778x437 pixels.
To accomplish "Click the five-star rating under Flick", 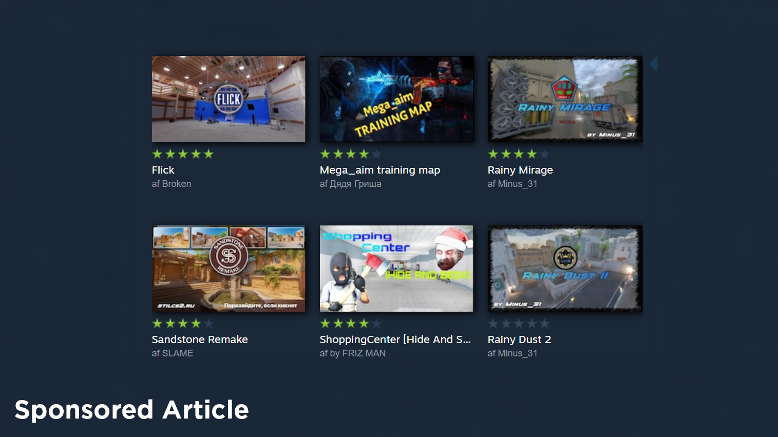I will point(183,154).
